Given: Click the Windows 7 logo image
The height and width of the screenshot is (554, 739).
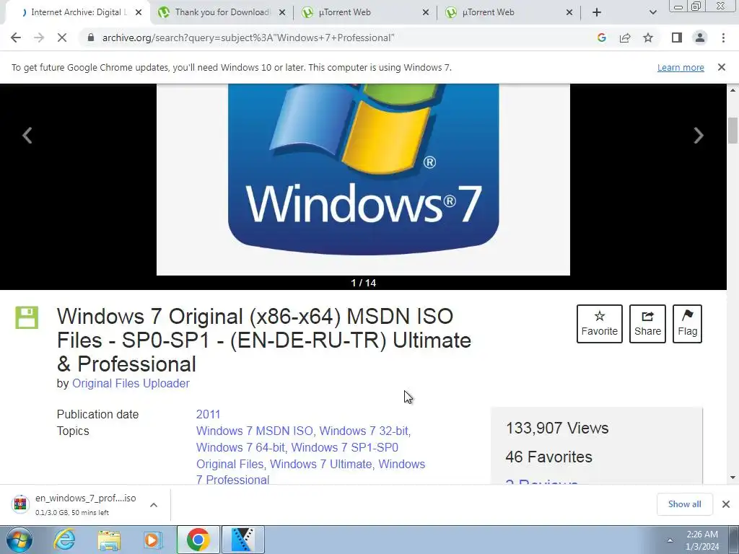Looking at the screenshot, I should point(363,179).
